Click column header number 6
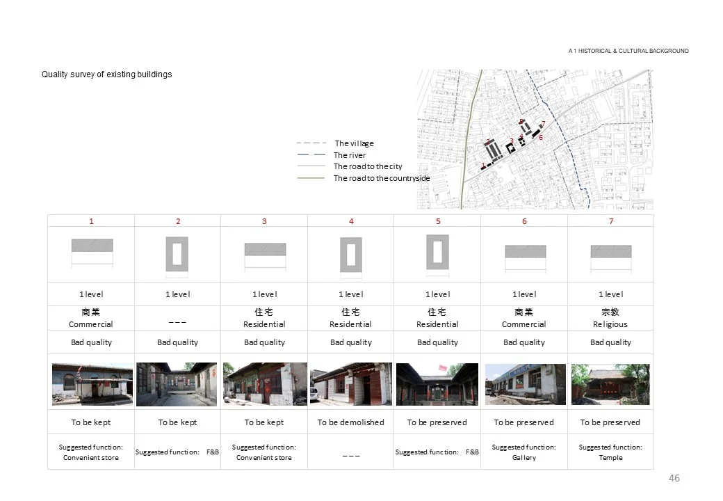This screenshot has height=501, width=723. pyautogui.click(x=524, y=221)
